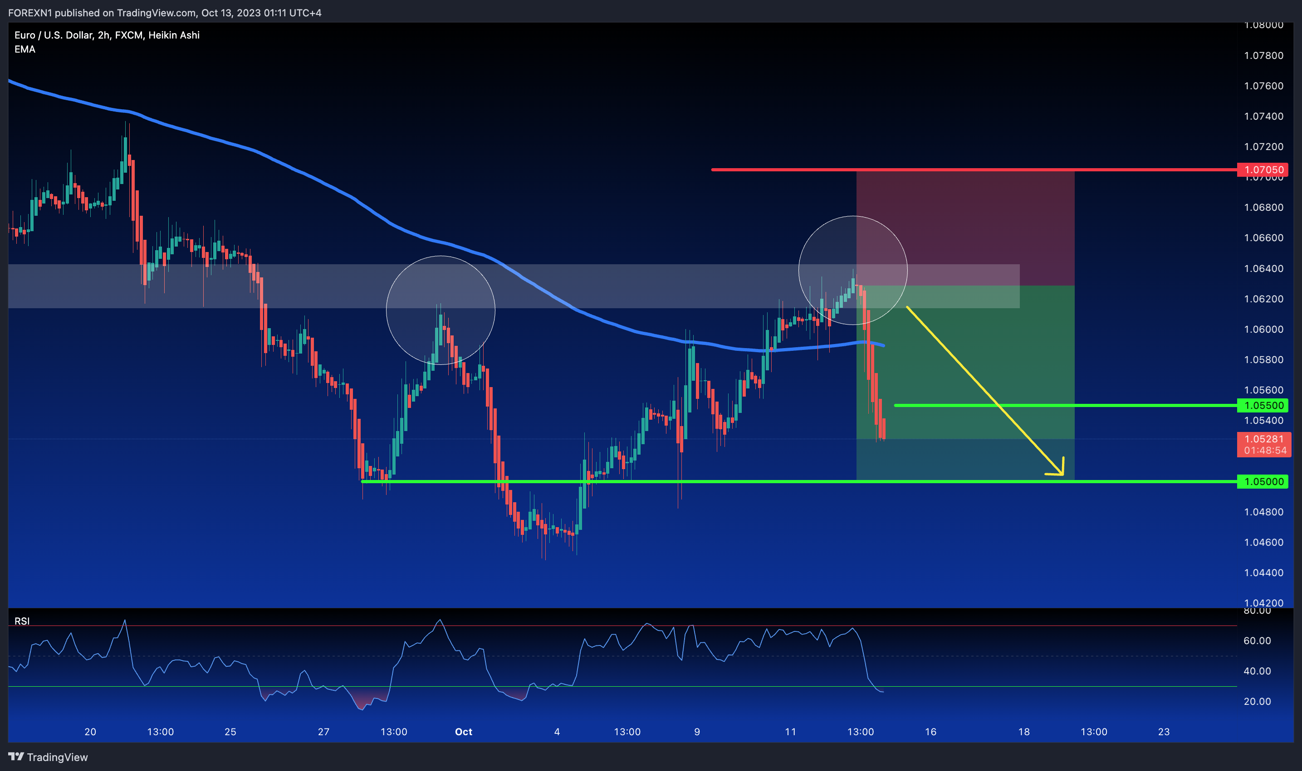Select the EMA indicator label
This screenshot has width=1302, height=771.
[x=25, y=49]
